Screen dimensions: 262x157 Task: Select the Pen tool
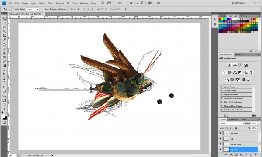[4, 79]
